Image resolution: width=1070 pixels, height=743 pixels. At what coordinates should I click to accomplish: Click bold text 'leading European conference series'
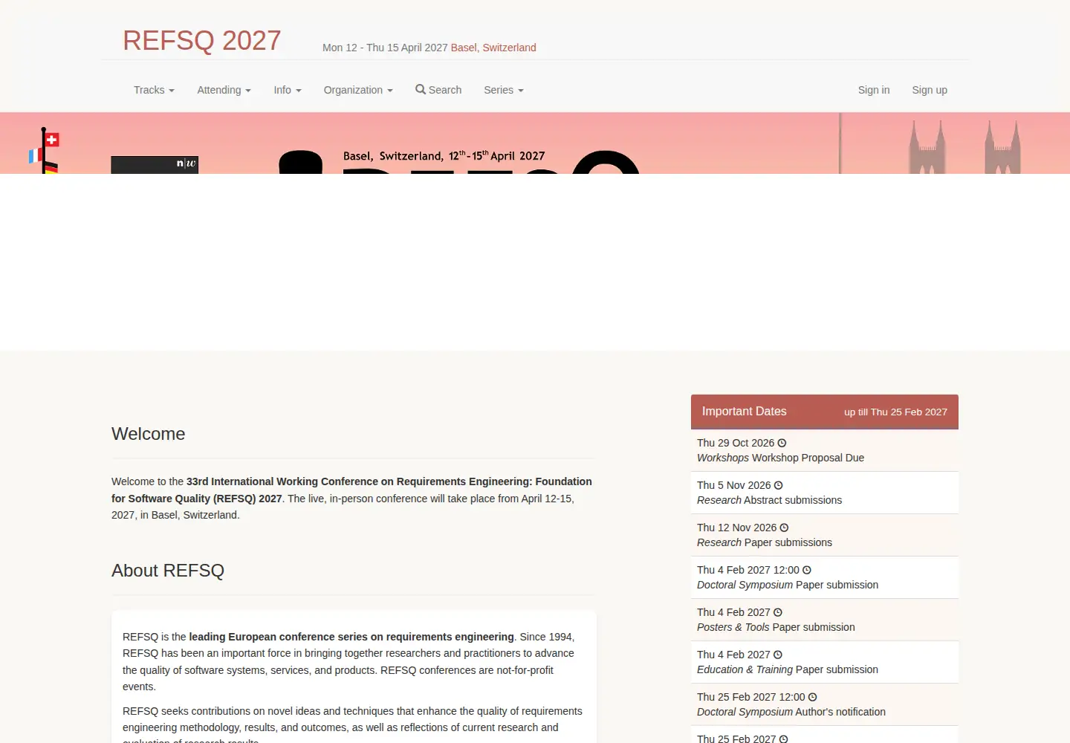pos(279,637)
